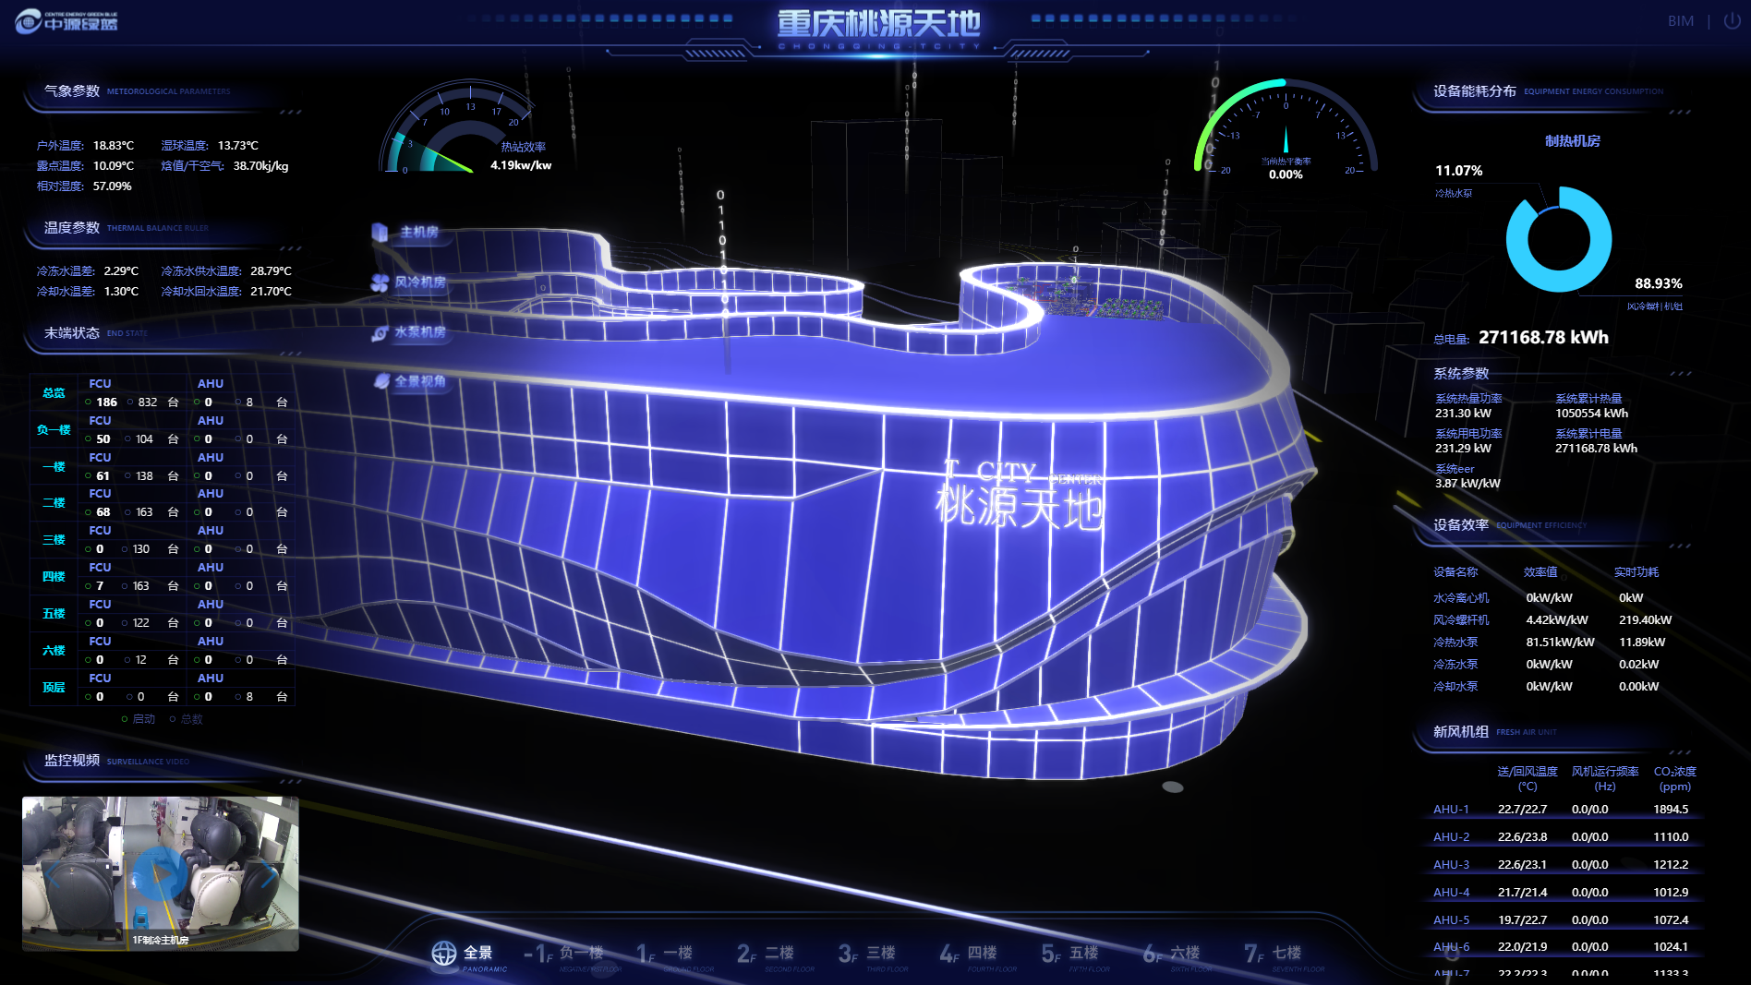Click the power icon in the top bar

point(1732,20)
